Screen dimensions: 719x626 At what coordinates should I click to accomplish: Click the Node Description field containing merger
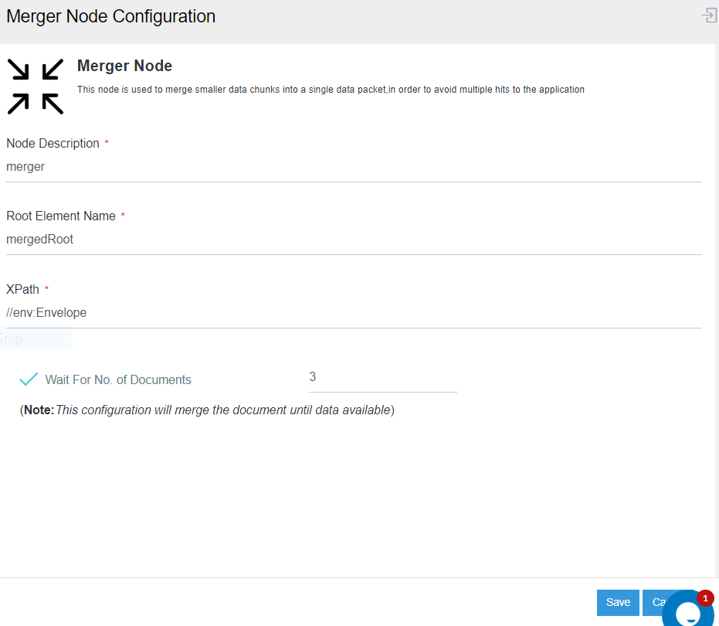coord(353,166)
